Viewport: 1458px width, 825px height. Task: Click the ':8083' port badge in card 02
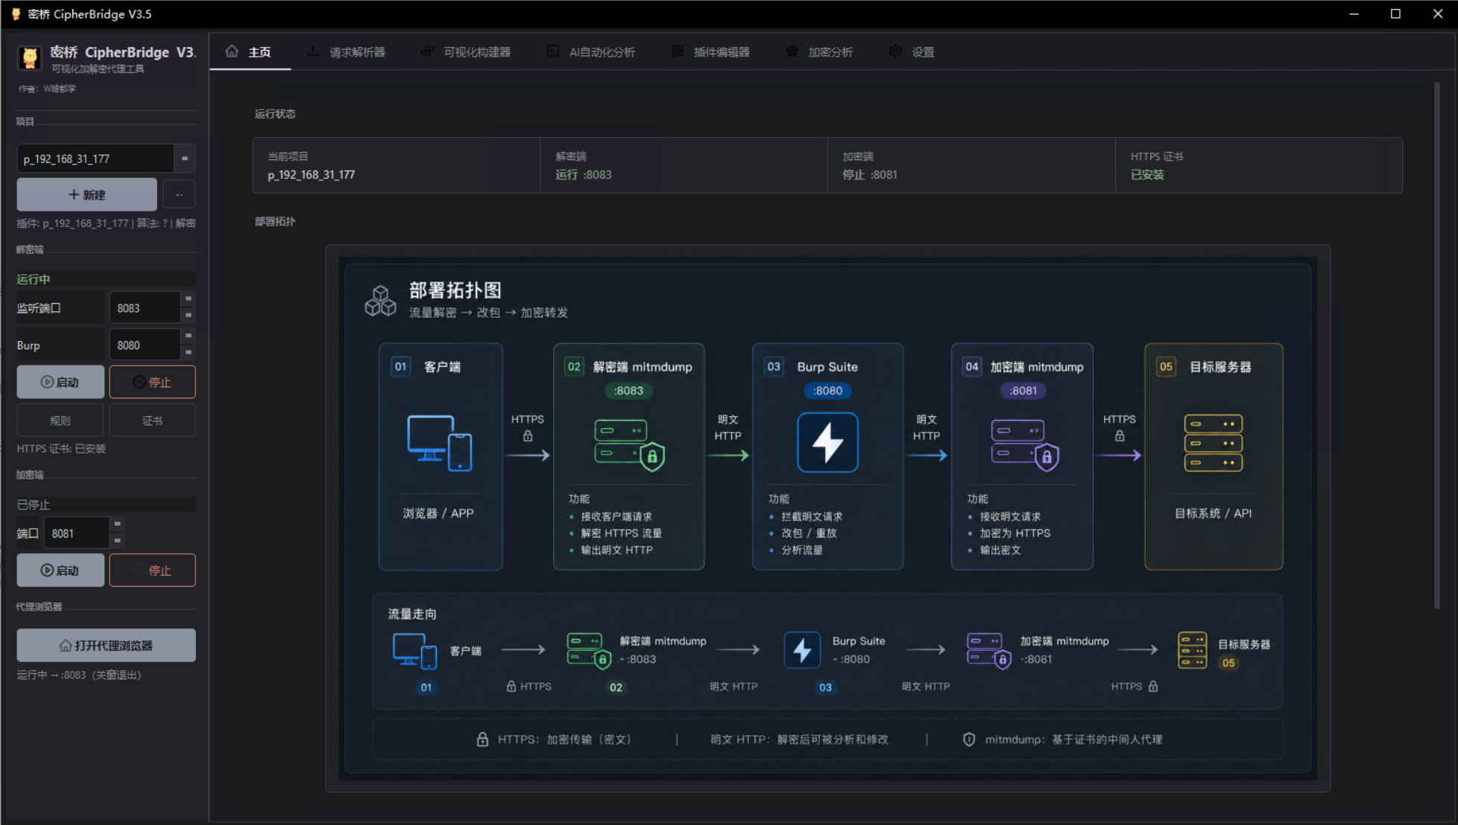(x=628, y=391)
